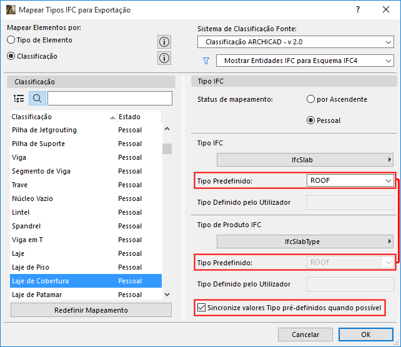Image resolution: width=401 pixels, height=347 pixels.
Task: Toggle the classification tree view icon
Action: pos(19,99)
